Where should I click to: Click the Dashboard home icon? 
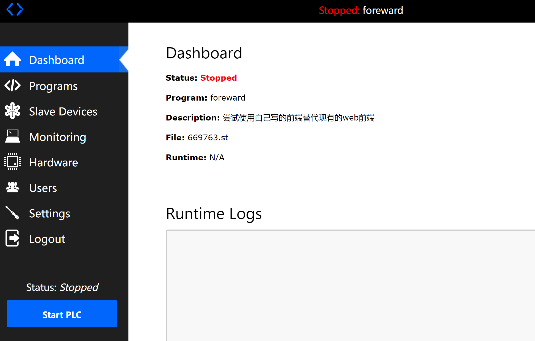tap(12, 59)
